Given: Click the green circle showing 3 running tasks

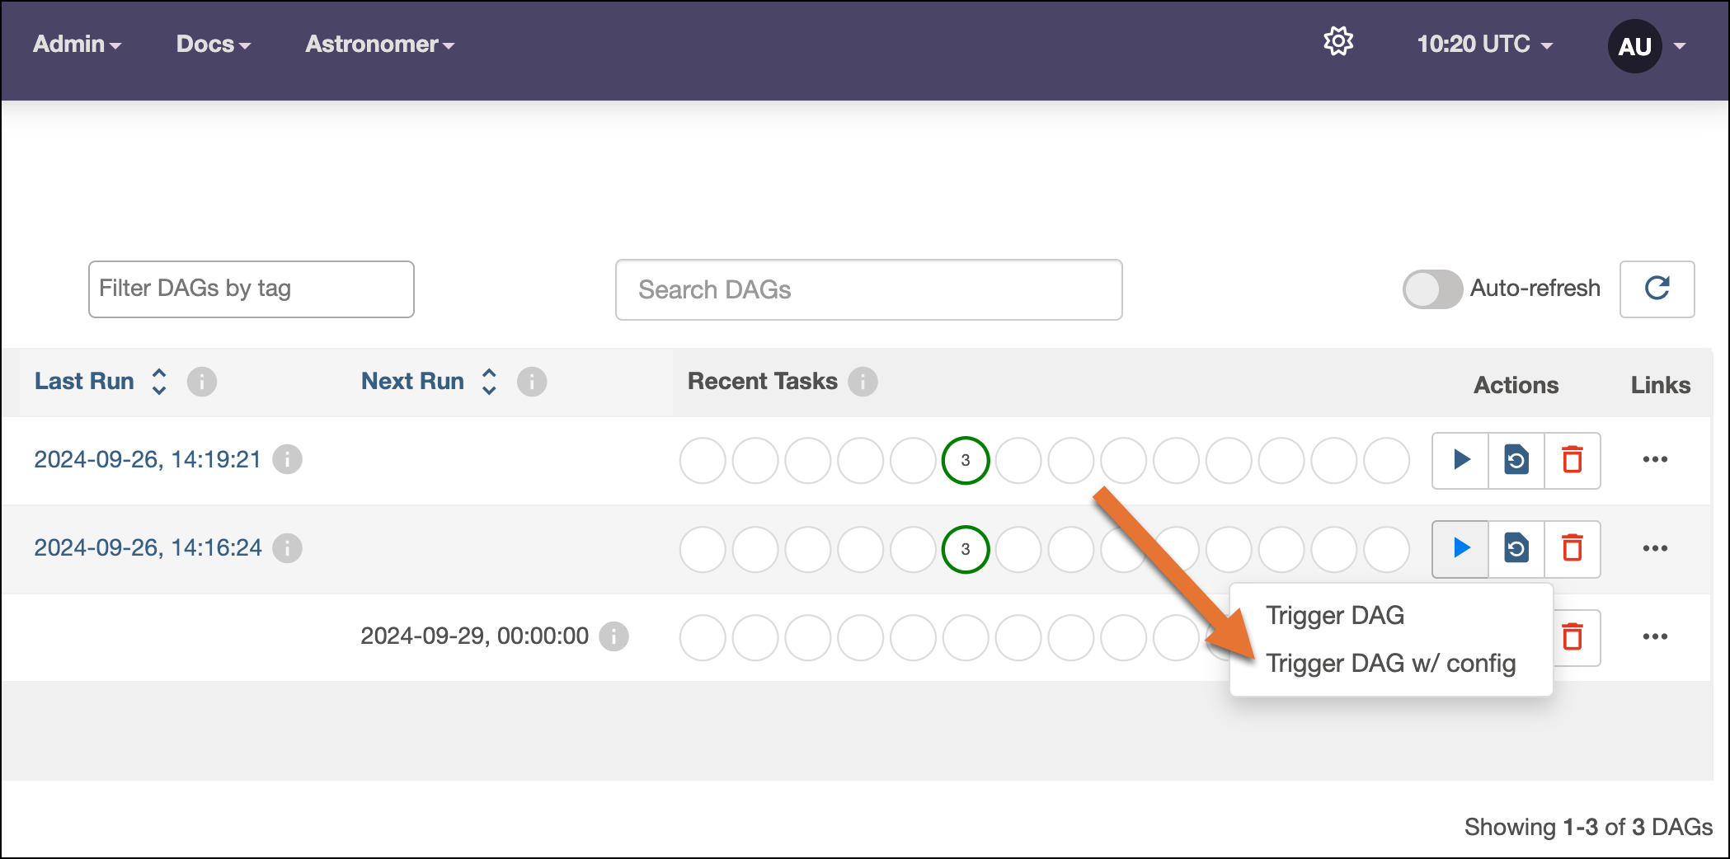Looking at the screenshot, I should [965, 461].
